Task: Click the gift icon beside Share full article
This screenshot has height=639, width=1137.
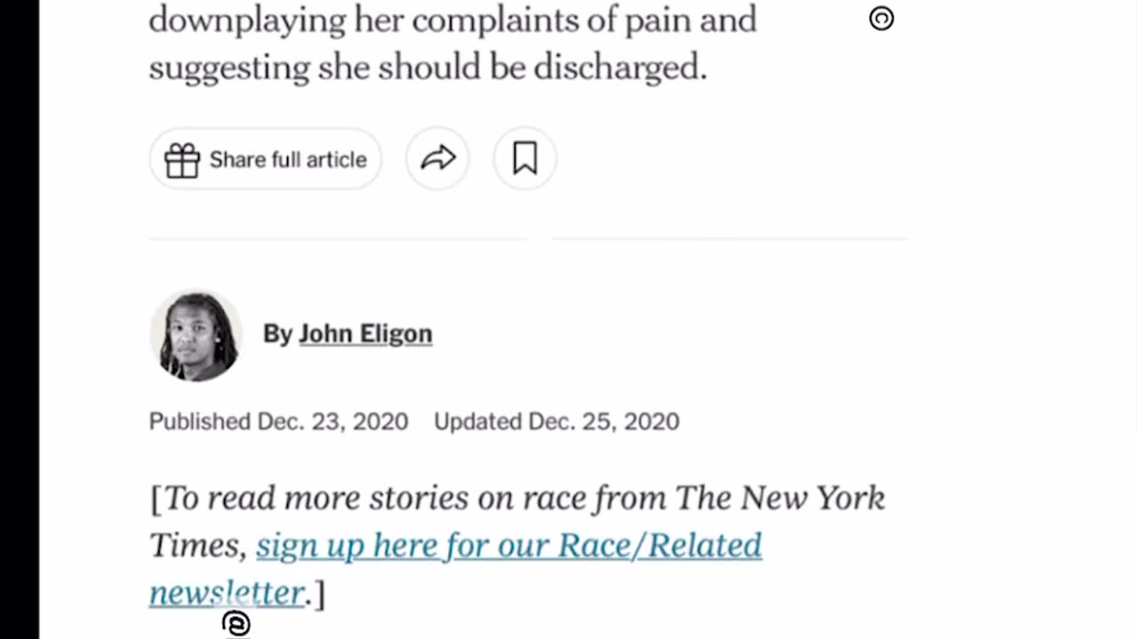Action: click(x=182, y=160)
